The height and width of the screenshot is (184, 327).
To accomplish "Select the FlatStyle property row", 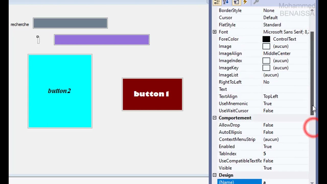I will pos(263,25).
